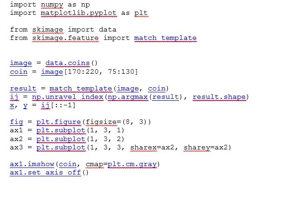Click the ij variable link

pyautogui.click(x=14, y=97)
